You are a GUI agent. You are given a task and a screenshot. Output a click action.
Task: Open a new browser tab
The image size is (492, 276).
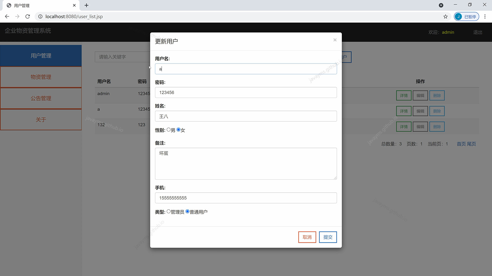tap(86, 5)
